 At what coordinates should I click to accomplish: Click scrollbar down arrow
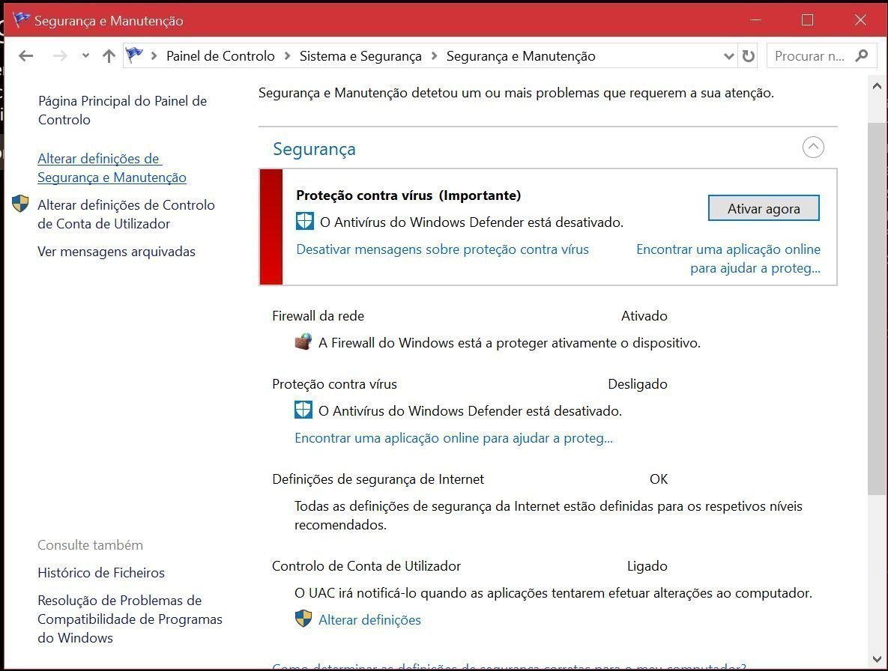[x=877, y=660]
